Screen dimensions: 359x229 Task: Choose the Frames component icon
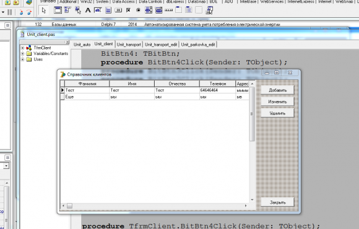[x=58, y=11]
